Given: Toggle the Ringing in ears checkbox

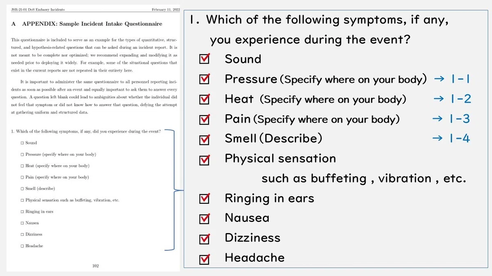Looking at the screenshot, I should click(x=204, y=199).
